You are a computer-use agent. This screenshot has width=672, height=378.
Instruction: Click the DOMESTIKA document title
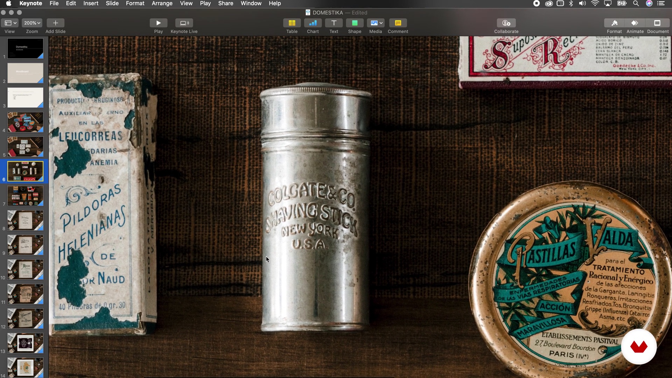tap(328, 13)
